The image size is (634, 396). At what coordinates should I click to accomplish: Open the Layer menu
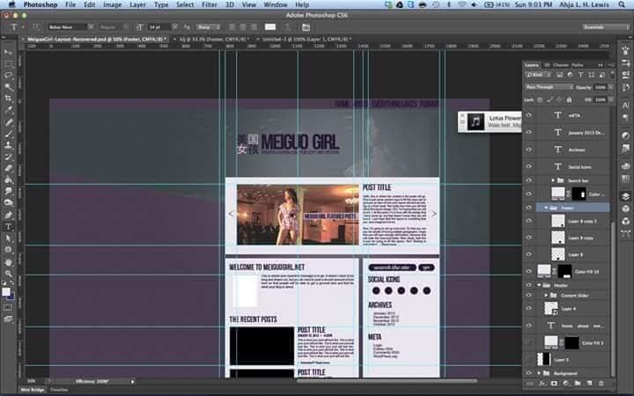coord(137,5)
